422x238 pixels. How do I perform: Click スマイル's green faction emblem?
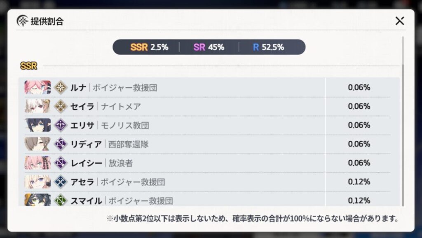pyautogui.click(x=60, y=201)
